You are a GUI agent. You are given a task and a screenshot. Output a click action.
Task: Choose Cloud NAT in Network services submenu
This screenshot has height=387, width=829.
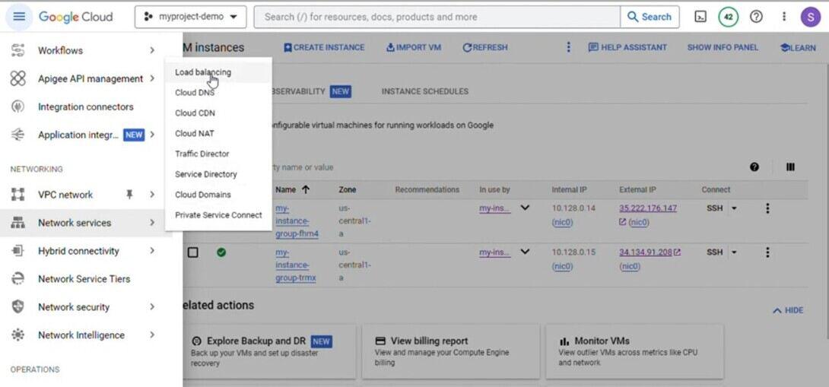pos(195,133)
